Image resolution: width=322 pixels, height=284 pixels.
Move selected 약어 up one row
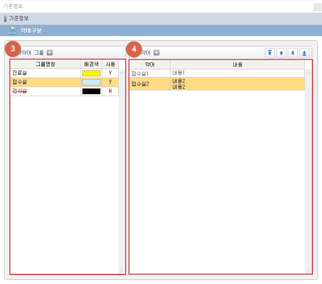point(281,53)
